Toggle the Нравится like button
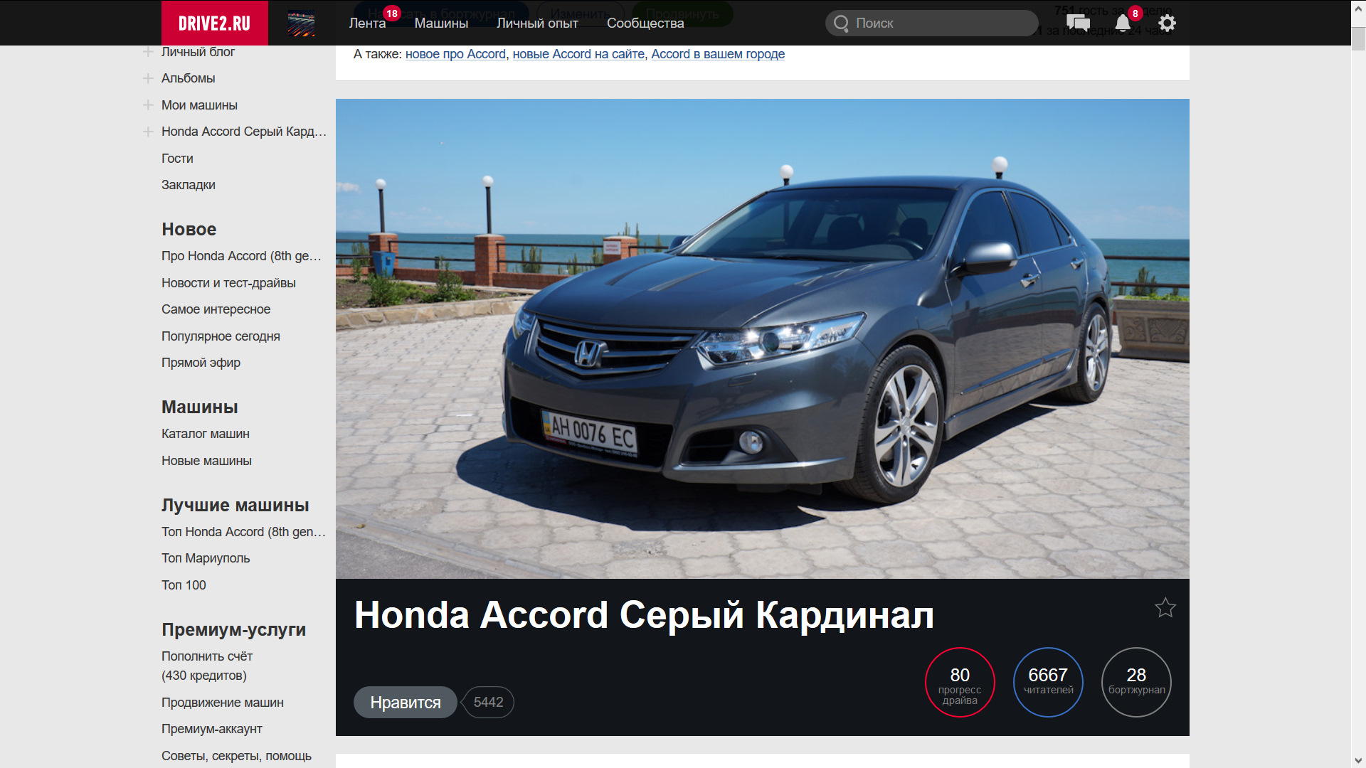 point(405,702)
